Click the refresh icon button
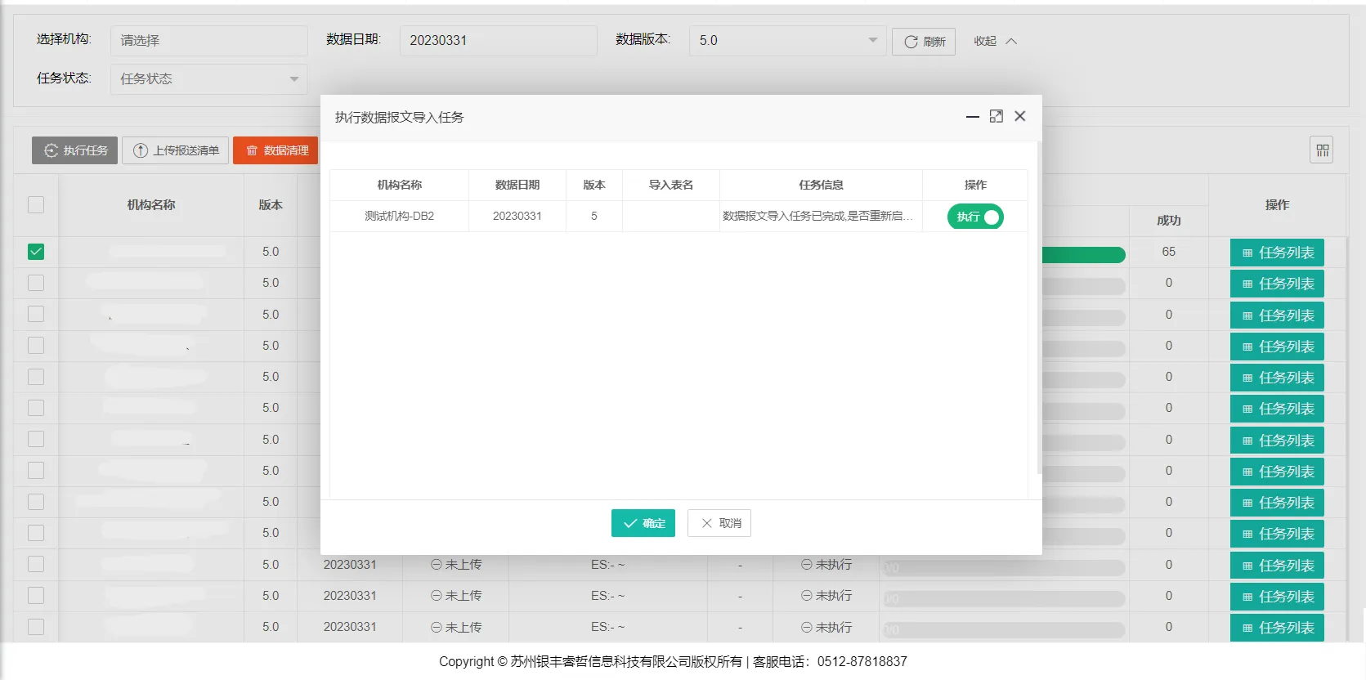 (x=924, y=42)
